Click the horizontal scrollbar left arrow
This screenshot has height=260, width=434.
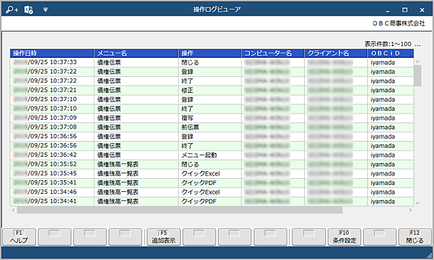pos(13,210)
